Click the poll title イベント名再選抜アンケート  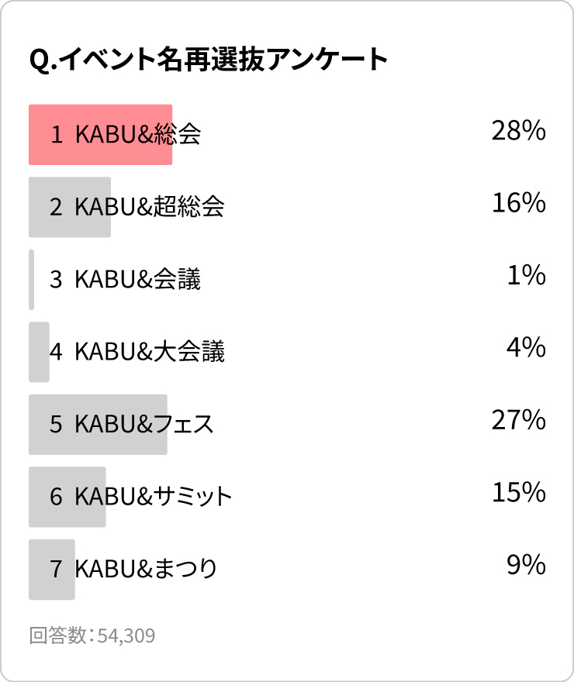click(208, 60)
